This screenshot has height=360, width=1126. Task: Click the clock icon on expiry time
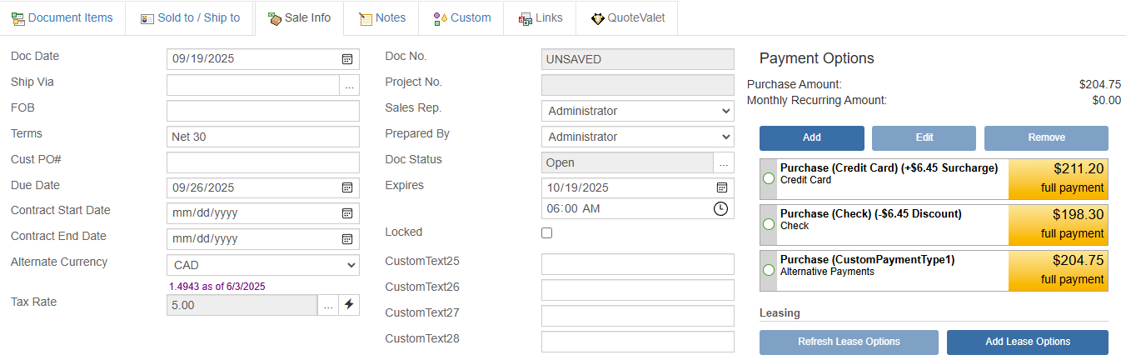point(721,208)
